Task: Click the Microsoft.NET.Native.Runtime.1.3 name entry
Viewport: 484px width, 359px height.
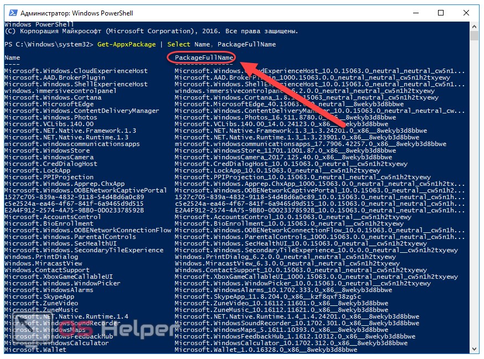Action: pyautogui.click(x=66, y=137)
